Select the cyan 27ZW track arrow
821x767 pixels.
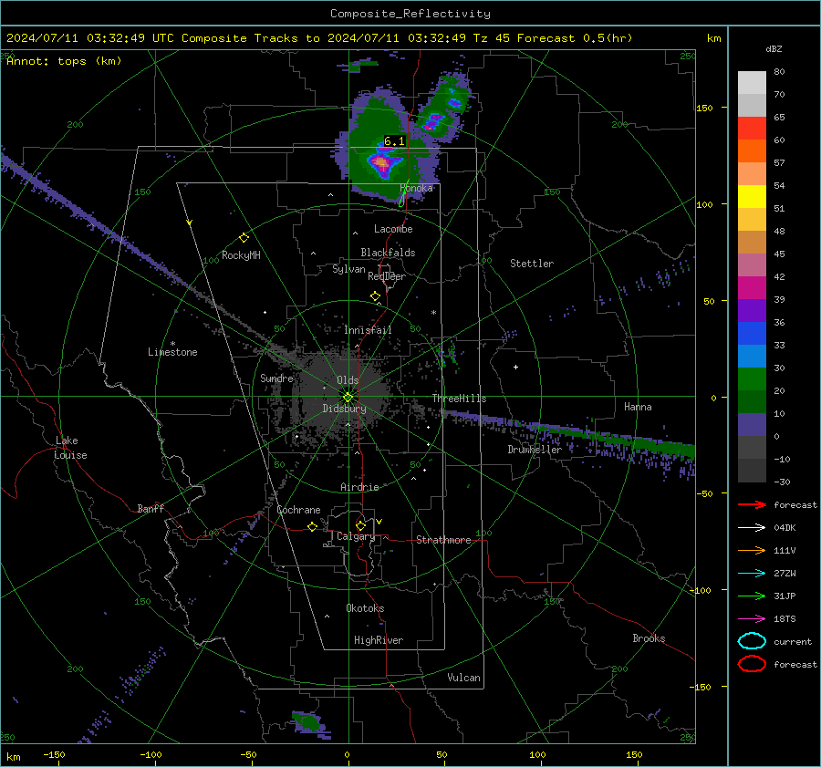752,574
